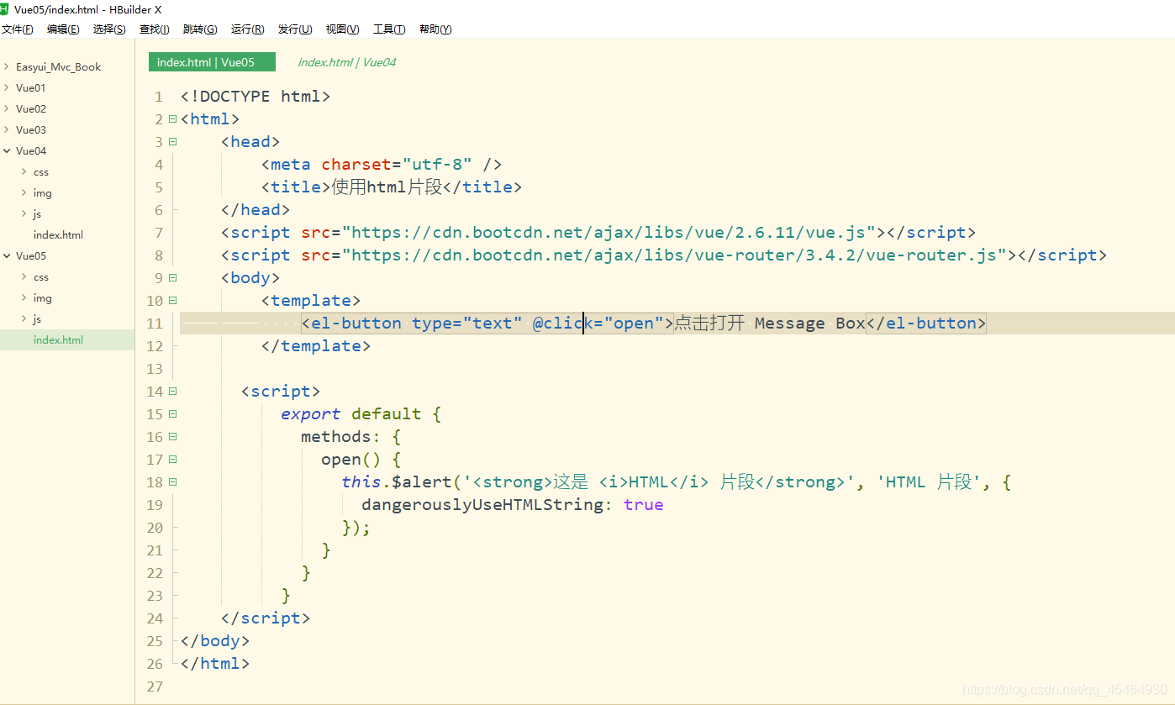
Task: Click line number 27 in the gutter
Action: 155,687
